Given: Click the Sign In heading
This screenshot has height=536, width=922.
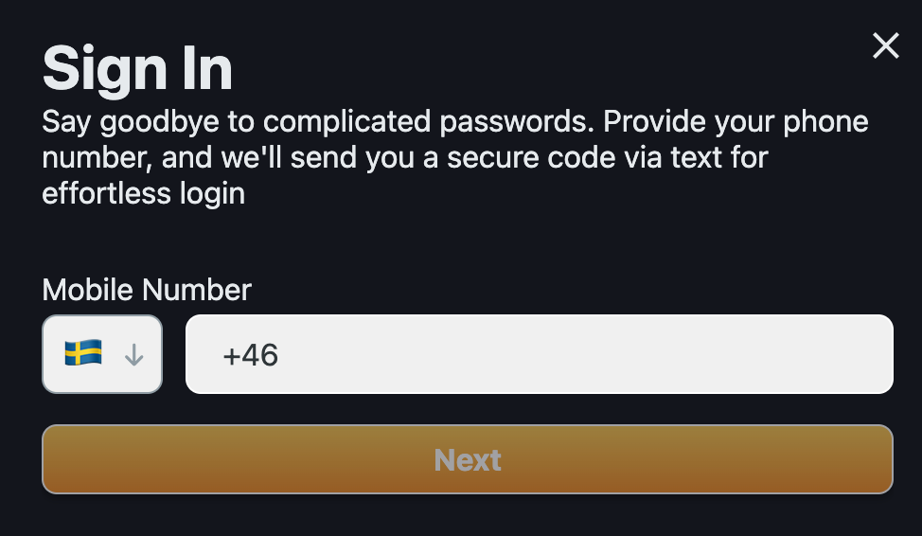Looking at the screenshot, I should tap(137, 69).
